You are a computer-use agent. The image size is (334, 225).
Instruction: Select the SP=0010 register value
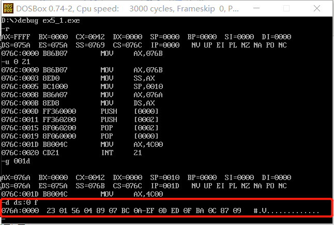point(164,177)
